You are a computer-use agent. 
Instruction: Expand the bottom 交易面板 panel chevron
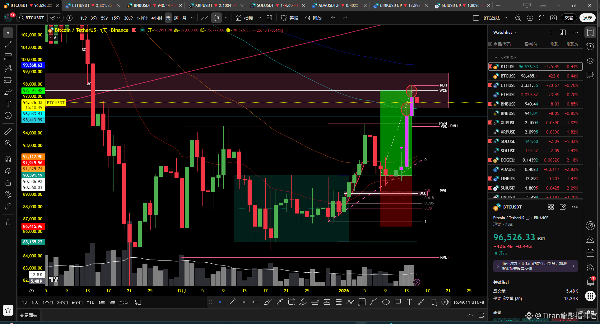pyautogui.click(x=470, y=315)
